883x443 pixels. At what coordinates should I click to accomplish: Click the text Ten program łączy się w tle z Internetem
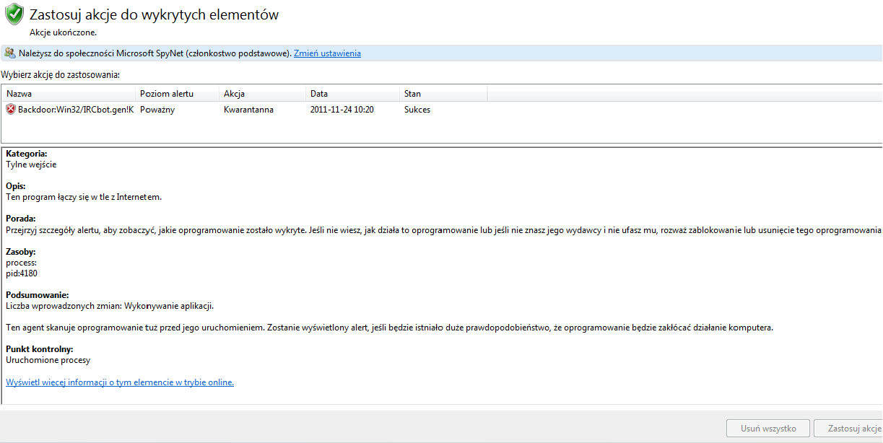(x=84, y=197)
